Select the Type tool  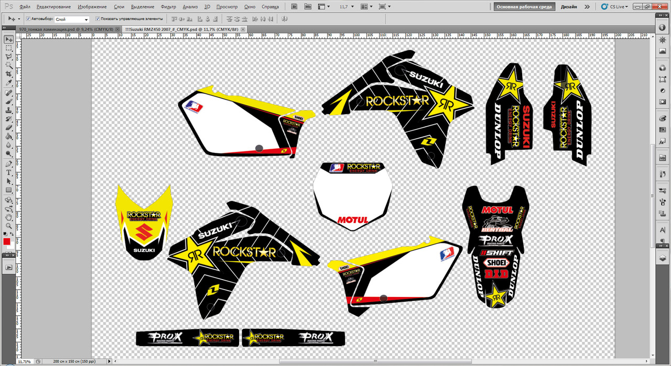[9, 173]
